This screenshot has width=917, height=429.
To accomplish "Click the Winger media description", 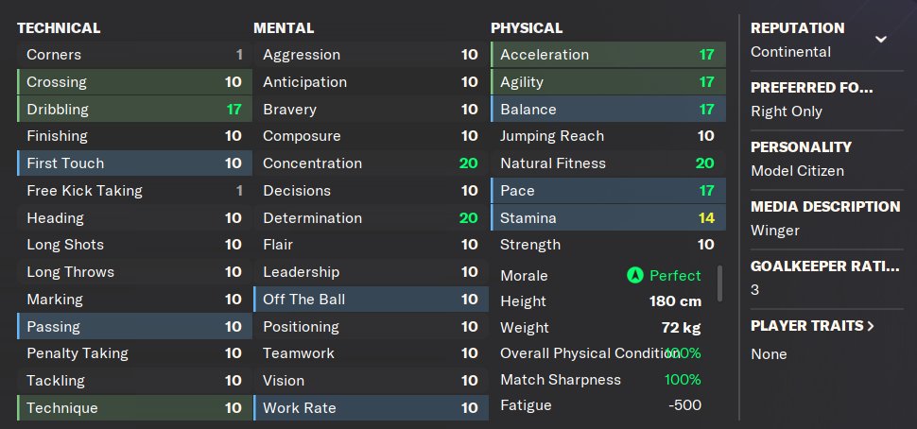I will click(775, 231).
